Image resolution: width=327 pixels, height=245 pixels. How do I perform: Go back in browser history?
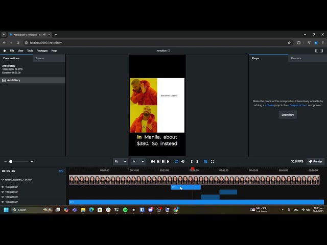tap(5, 43)
